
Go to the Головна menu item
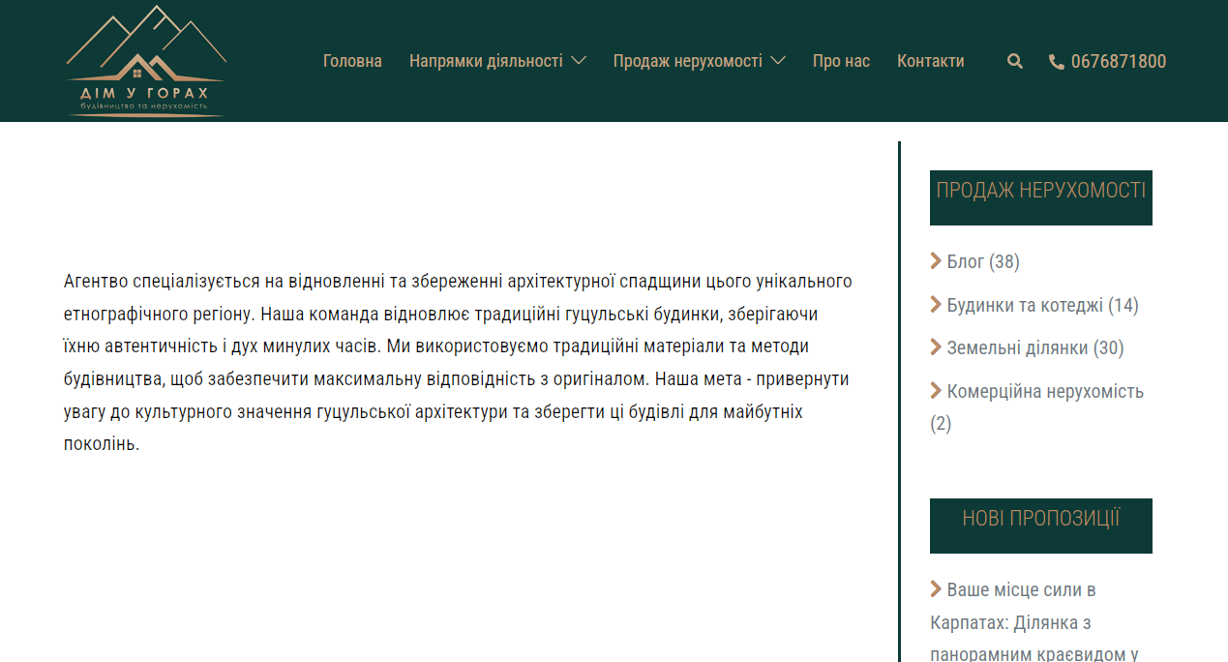click(352, 61)
